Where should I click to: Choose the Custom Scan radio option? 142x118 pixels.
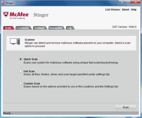[x=21, y=83]
